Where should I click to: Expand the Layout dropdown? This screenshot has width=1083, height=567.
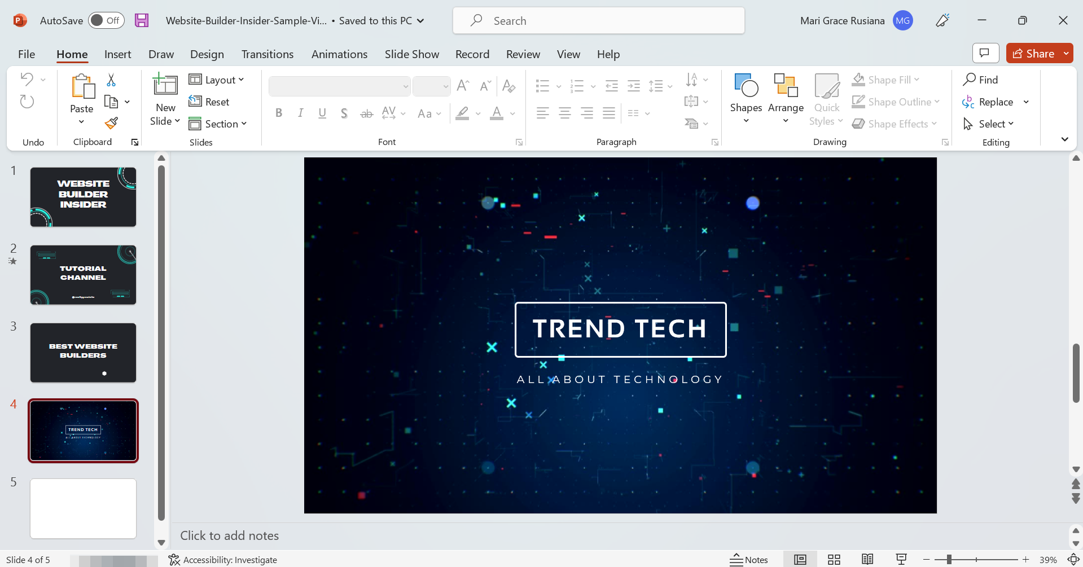pos(217,80)
